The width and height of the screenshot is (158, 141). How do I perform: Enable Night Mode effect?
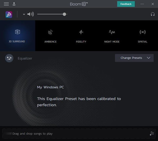point(112,35)
